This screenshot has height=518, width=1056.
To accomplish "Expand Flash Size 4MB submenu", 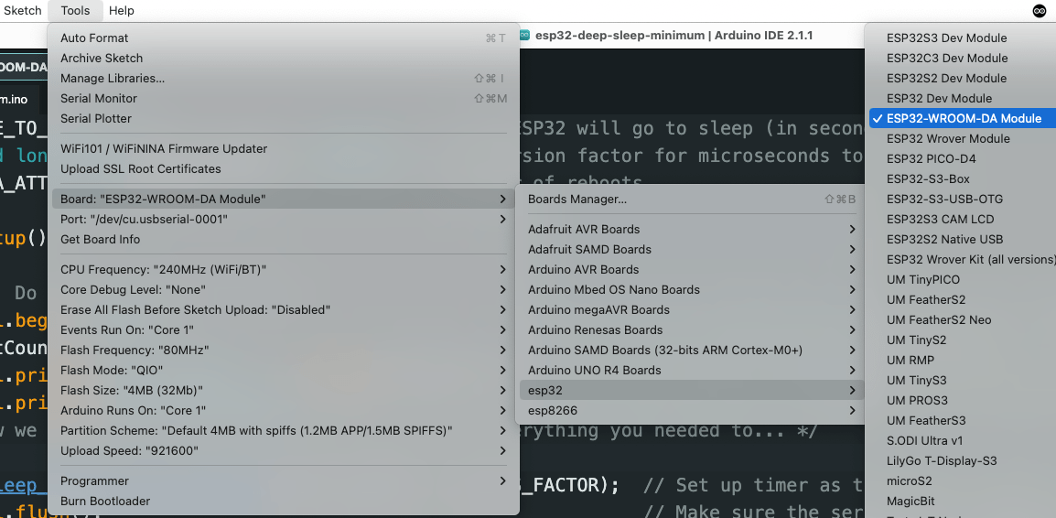I will pyautogui.click(x=284, y=391).
